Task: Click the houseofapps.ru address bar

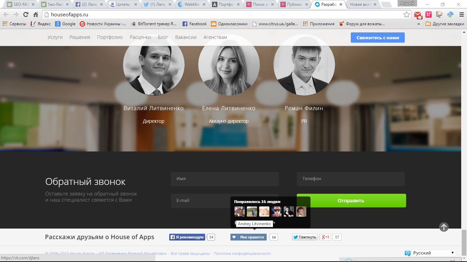Action: tap(227, 15)
